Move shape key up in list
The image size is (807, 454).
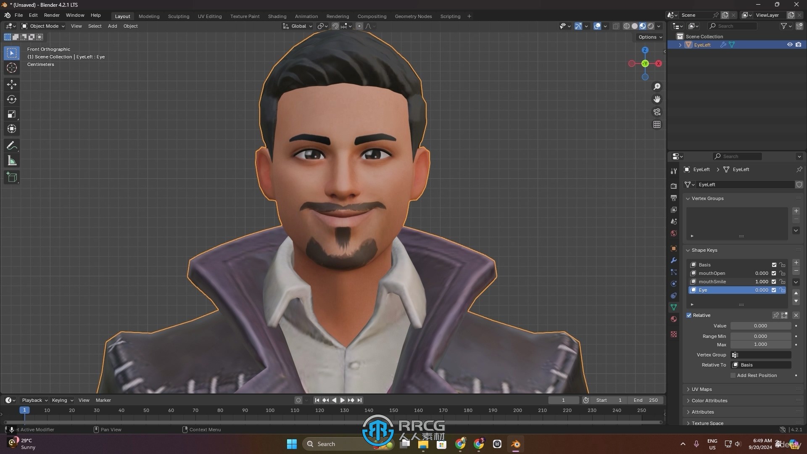(x=796, y=293)
